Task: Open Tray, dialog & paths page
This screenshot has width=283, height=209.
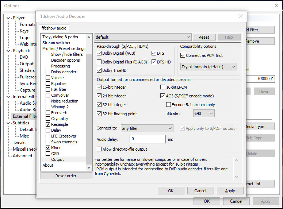Action: coord(60,37)
